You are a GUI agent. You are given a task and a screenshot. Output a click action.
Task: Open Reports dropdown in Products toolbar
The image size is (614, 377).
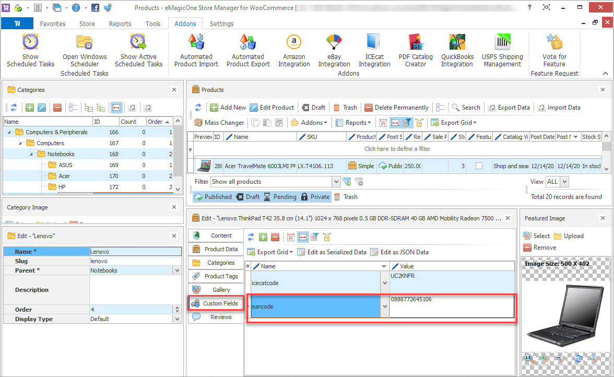[353, 123]
